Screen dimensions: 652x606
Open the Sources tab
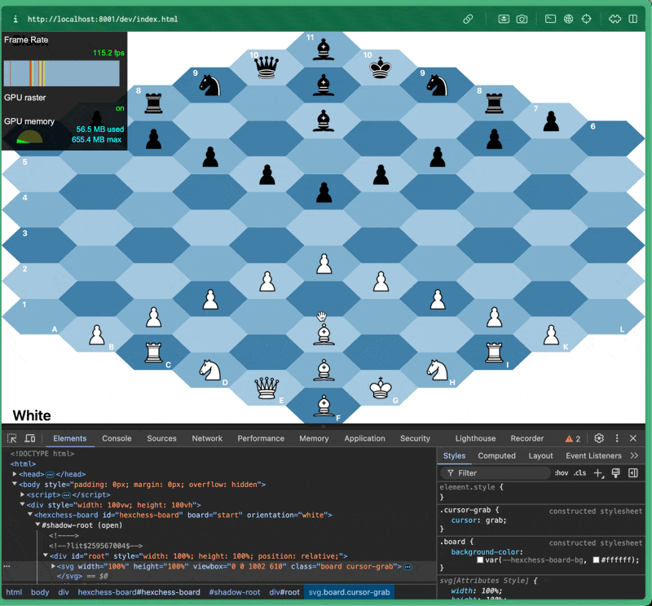[161, 438]
